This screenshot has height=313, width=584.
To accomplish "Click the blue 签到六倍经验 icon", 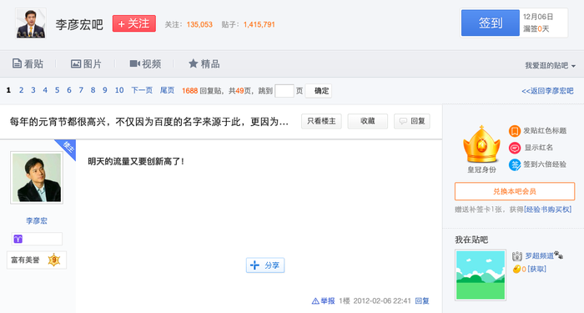I will tap(515, 164).
